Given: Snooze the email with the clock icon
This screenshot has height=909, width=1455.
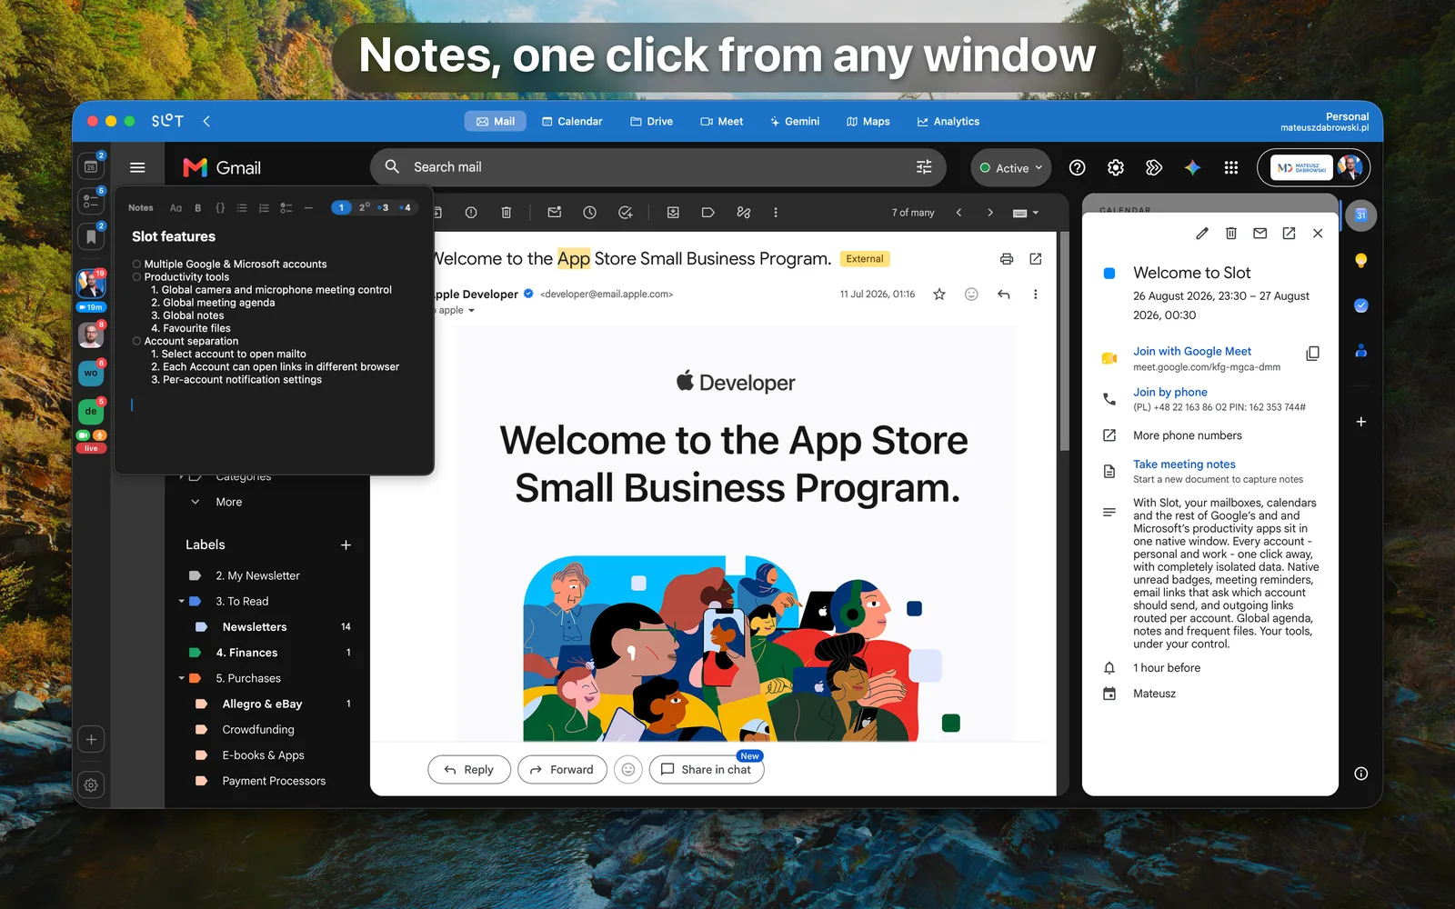Looking at the screenshot, I should click(x=589, y=213).
